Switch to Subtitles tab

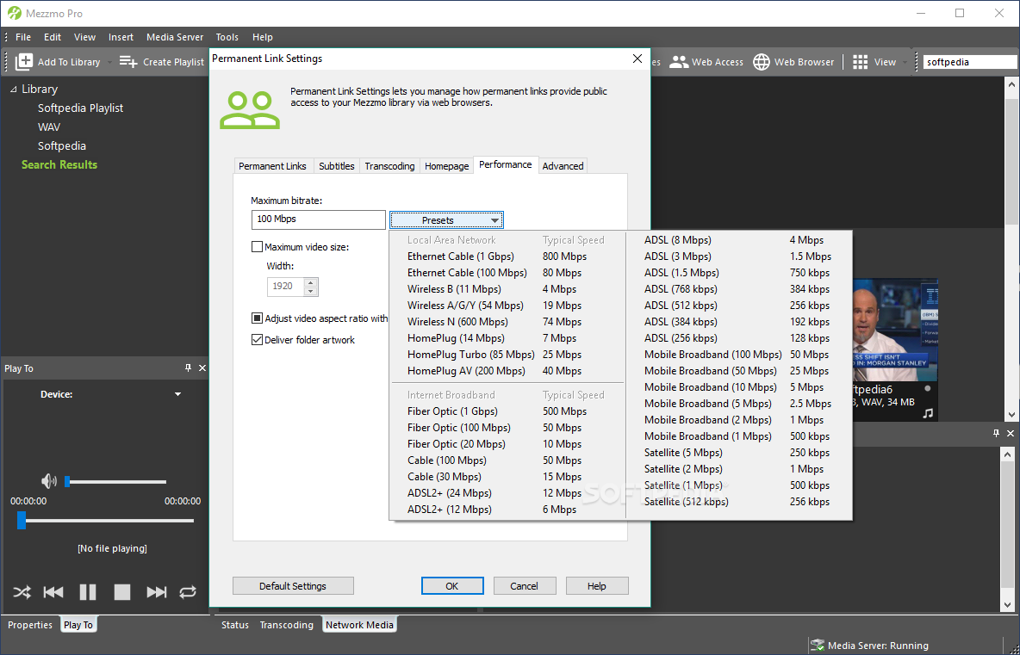coord(336,166)
